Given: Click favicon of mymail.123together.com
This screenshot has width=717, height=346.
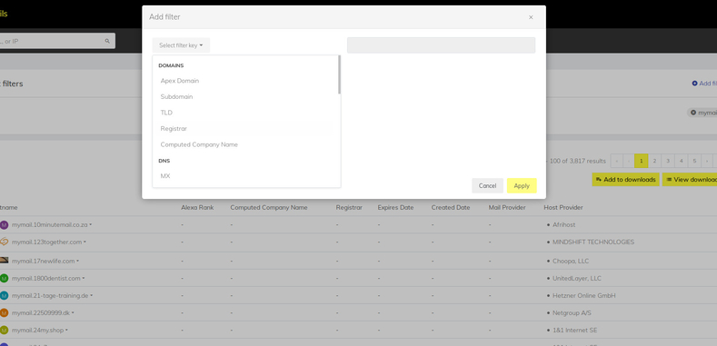Looking at the screenshot, I should tap(5, 242).
